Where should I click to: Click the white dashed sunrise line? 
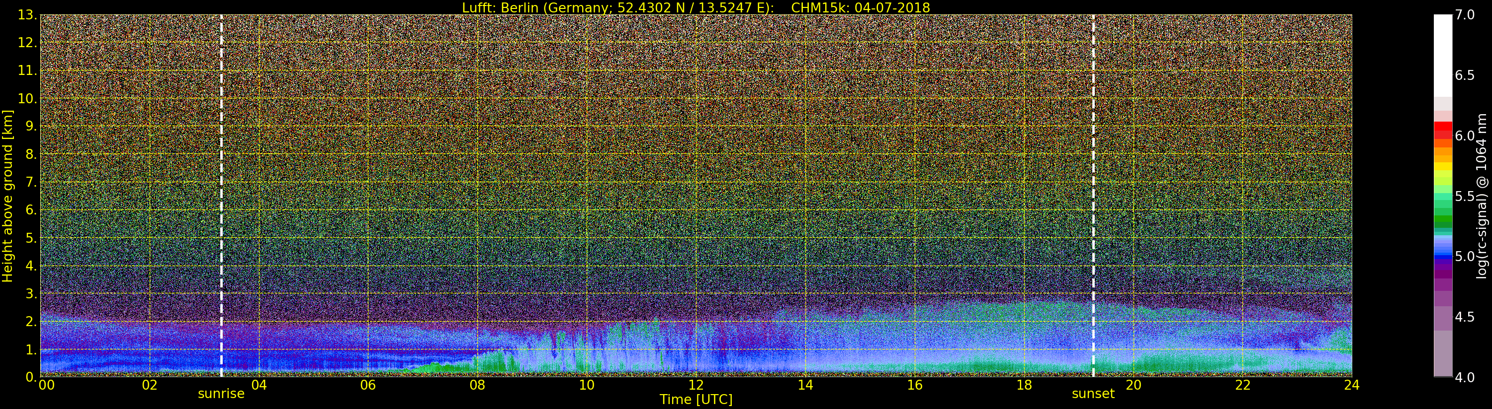click(221, 196)
